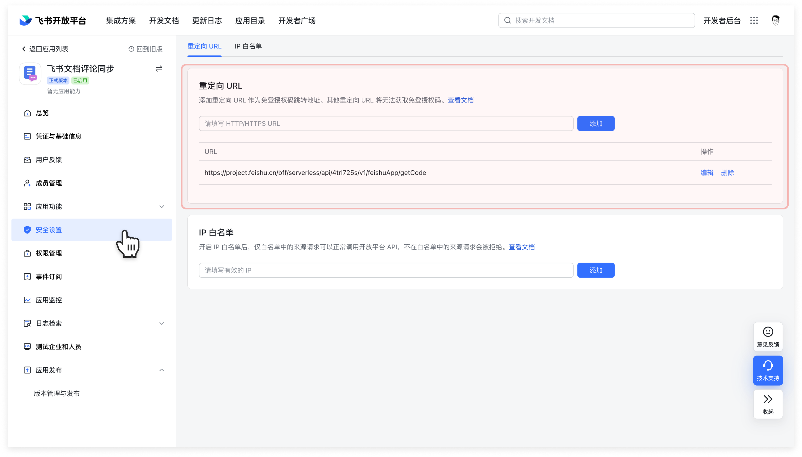This screenshot has width=802, height=457.
Task: Click the 凭证与基础信息 icon
Action: point(27,136)
